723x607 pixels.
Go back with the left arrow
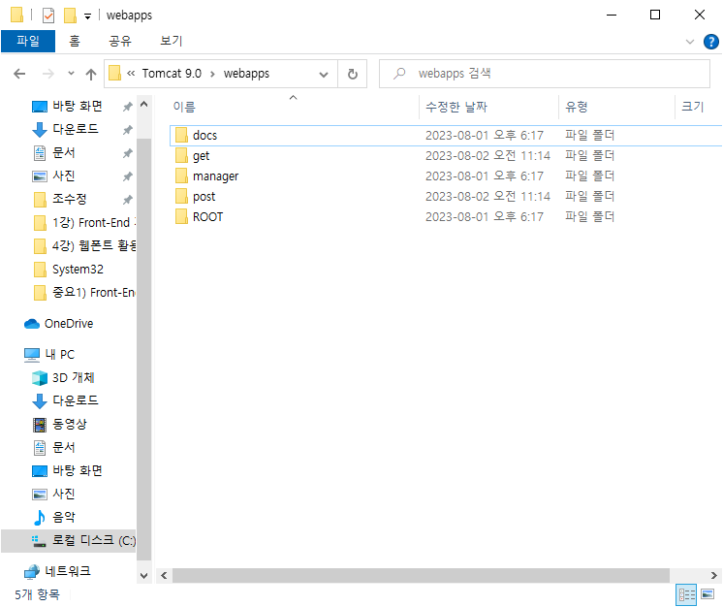19,74
